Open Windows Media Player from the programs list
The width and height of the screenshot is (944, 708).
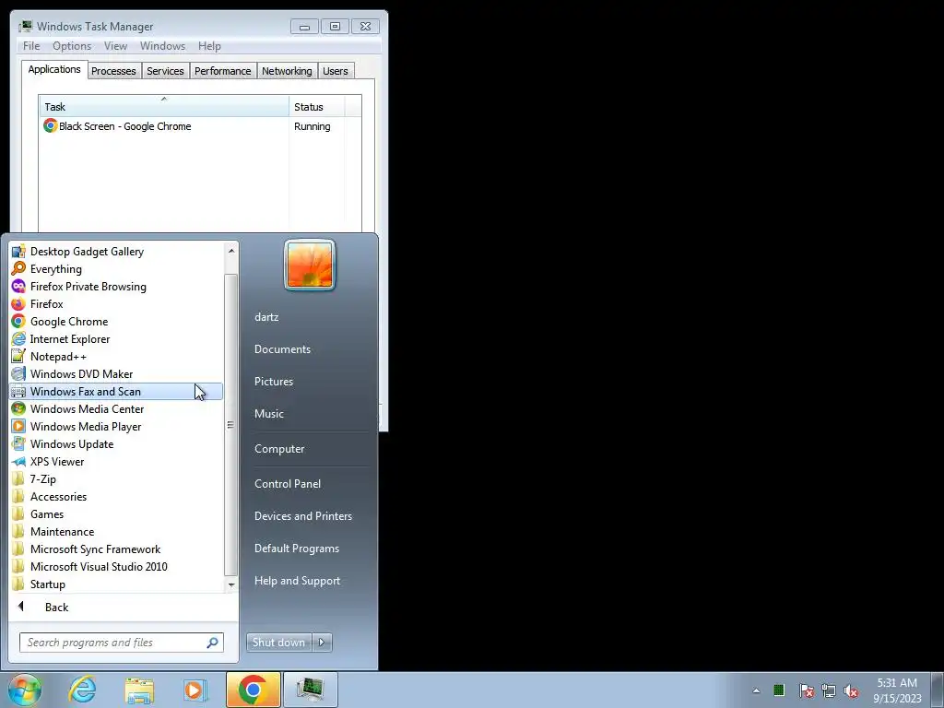[x=116, y=426]
